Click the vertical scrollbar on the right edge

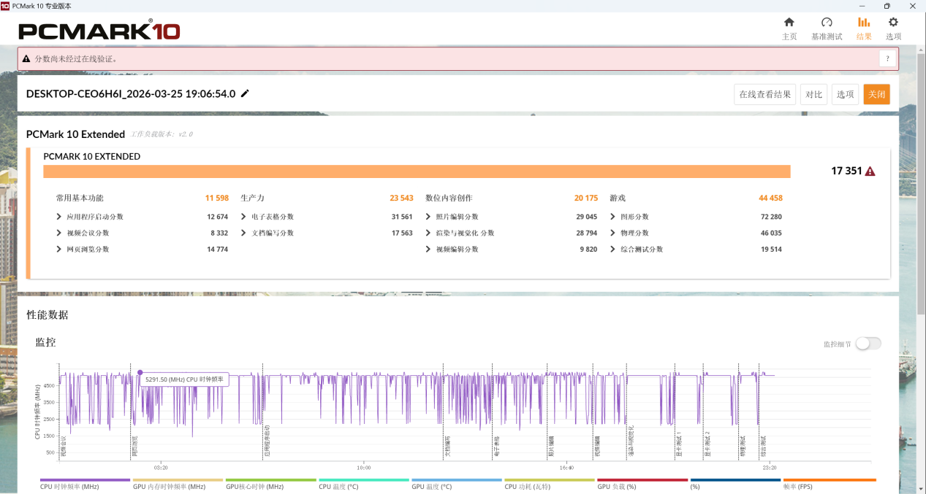pos(921,182)
